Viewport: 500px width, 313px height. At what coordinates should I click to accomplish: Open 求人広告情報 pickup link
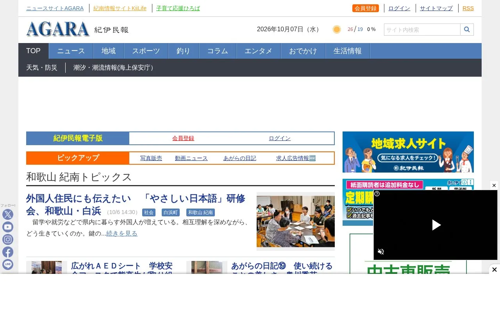click(296, 158)
